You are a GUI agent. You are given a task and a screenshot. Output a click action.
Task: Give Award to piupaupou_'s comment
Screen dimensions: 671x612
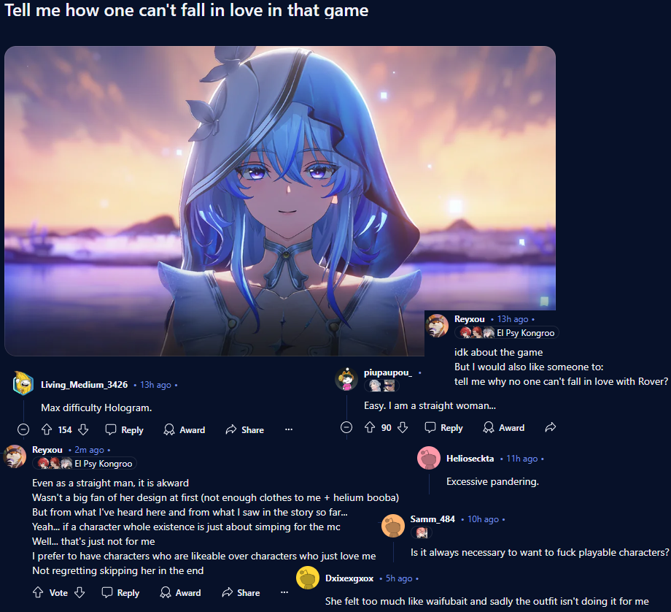(504, 427)
